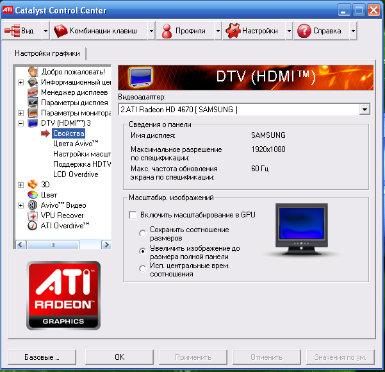Click the waving hand icon beside Добро пожаловать
Screen dimensions: 385x372
point(33,72)
